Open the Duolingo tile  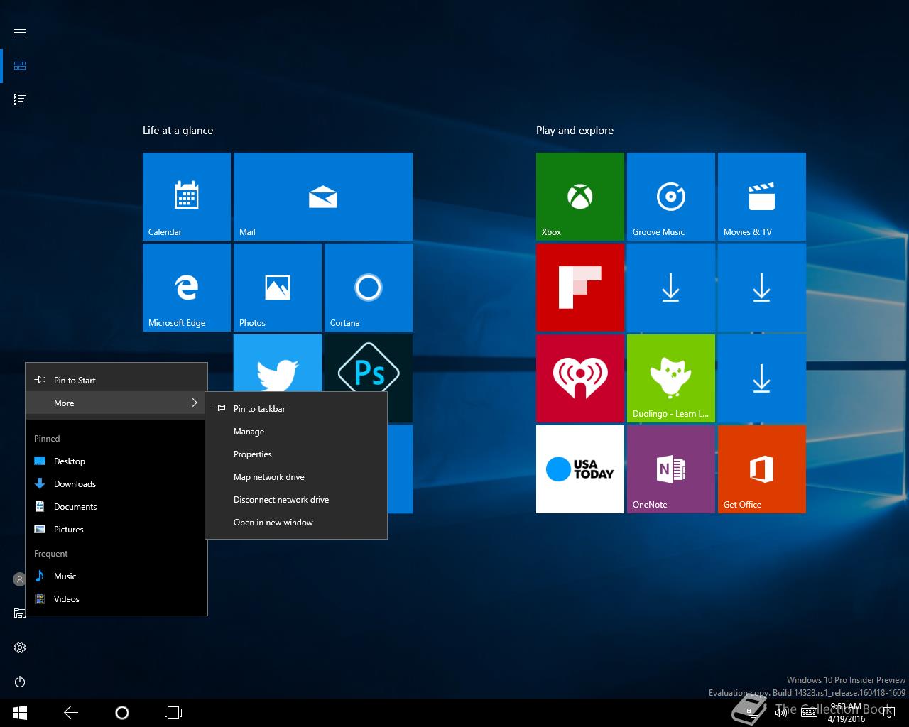[x=671, y=378]
